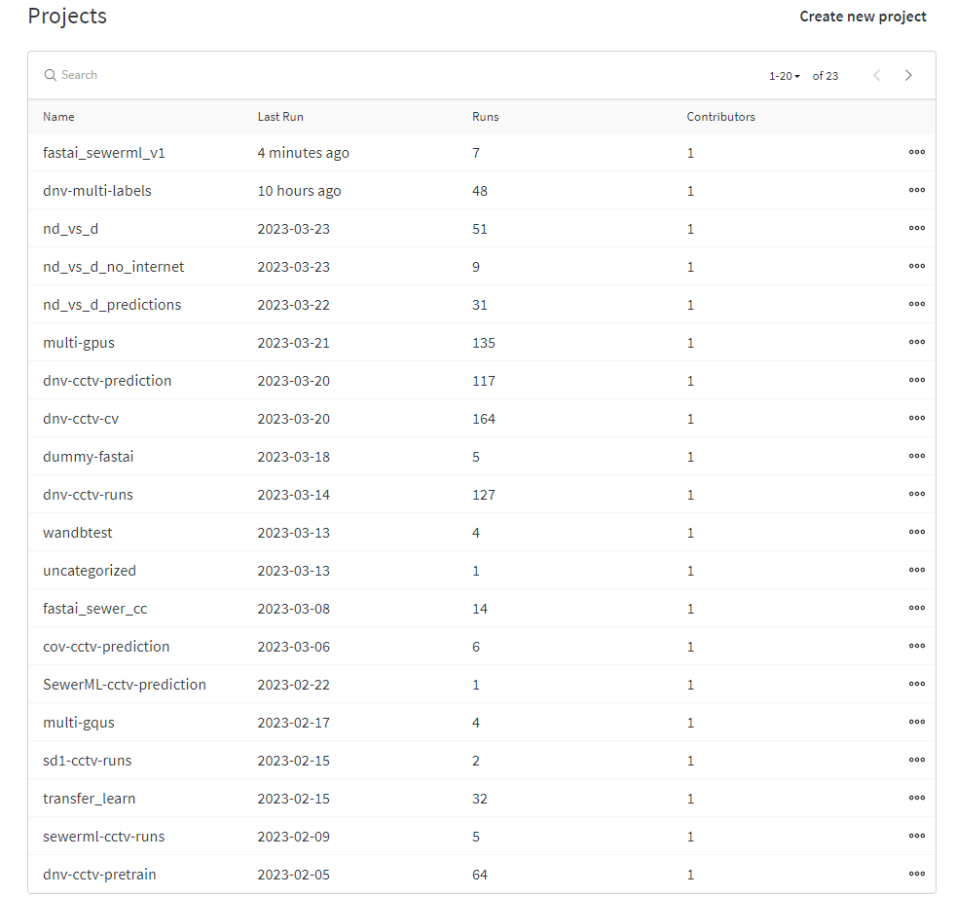The width and height of the screenshot is (956, 897).
Task: Open the wandbtest project
Action: point(78,533)
